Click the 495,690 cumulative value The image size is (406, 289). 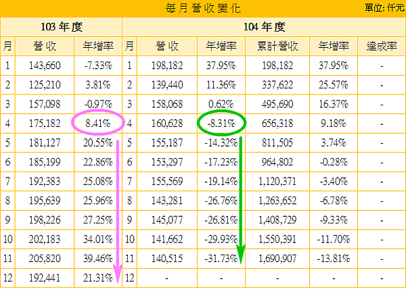(277, 104)
